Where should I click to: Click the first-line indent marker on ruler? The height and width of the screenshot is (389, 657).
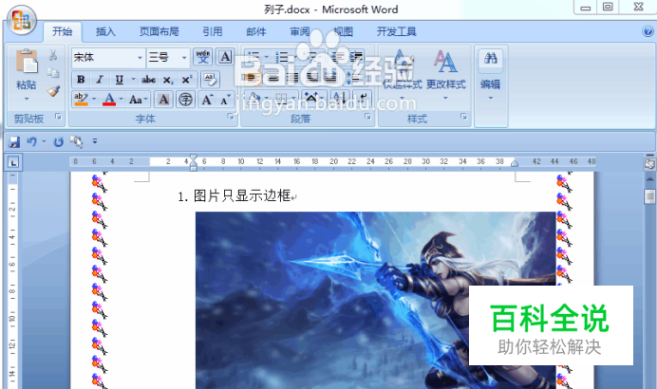tap(193, 157)
